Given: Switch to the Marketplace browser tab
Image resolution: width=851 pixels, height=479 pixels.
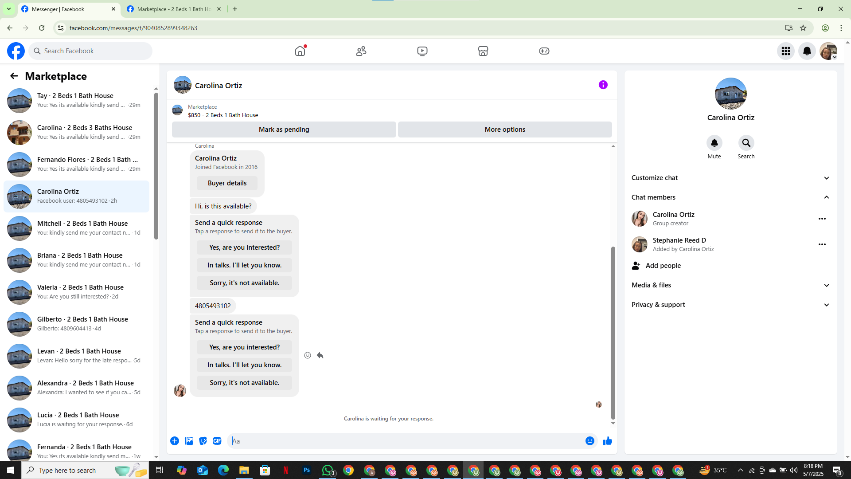Looking at the screenshot, I should tap(173, 9).
